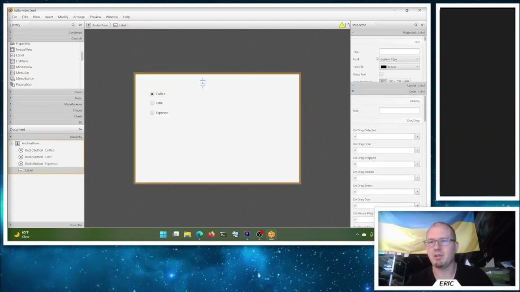Open the Document gear options menu

pyautogui.click(x=80, y=129)
